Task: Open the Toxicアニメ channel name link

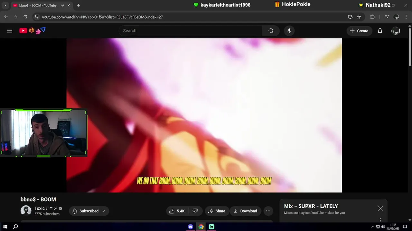Action: pos(46,208)
